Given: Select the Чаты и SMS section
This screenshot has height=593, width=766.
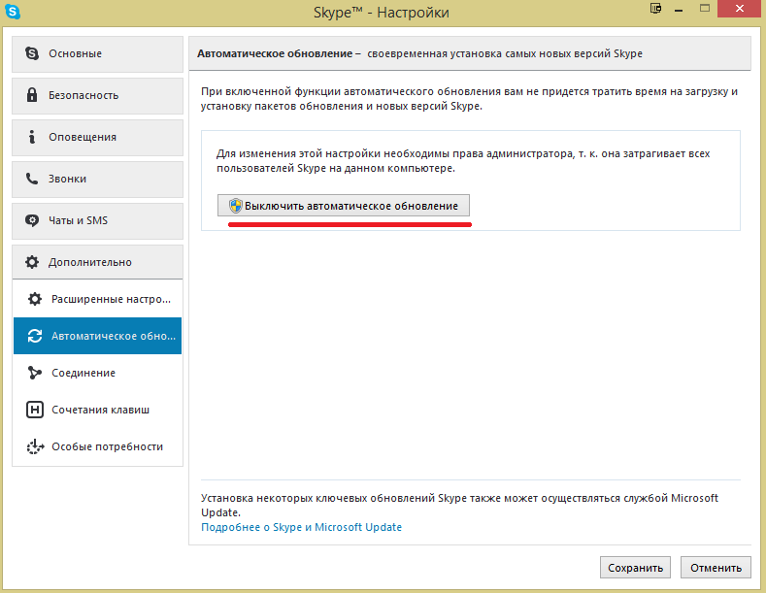Looking at the screenshot, I should (98, 220).
